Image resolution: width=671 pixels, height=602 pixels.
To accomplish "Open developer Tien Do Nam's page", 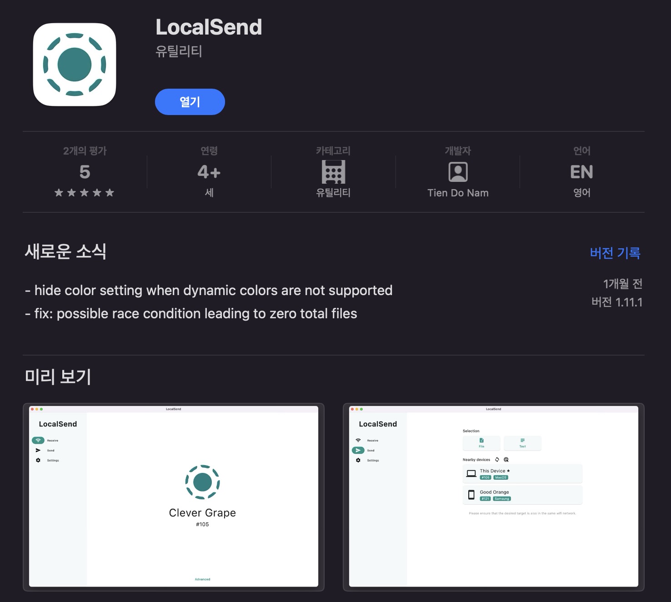I will (458, 193).
